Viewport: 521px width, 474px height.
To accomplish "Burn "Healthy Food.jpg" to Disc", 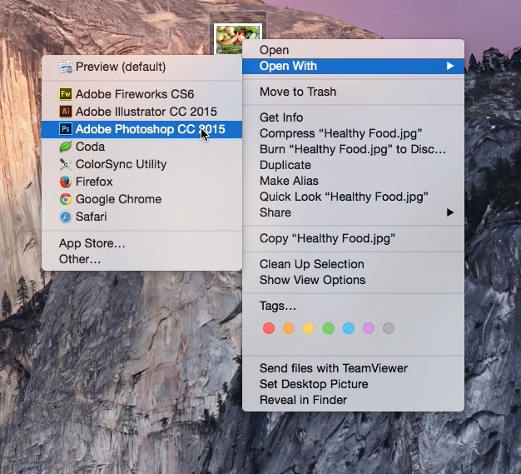I will pos(353,149).
